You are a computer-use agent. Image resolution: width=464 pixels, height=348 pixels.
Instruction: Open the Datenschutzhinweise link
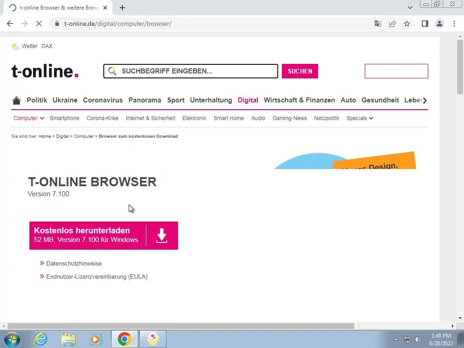click(x=74, y=263)
